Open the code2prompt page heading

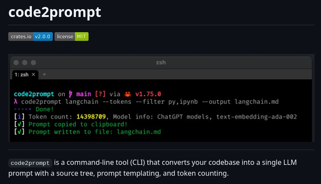coord(55,12)
